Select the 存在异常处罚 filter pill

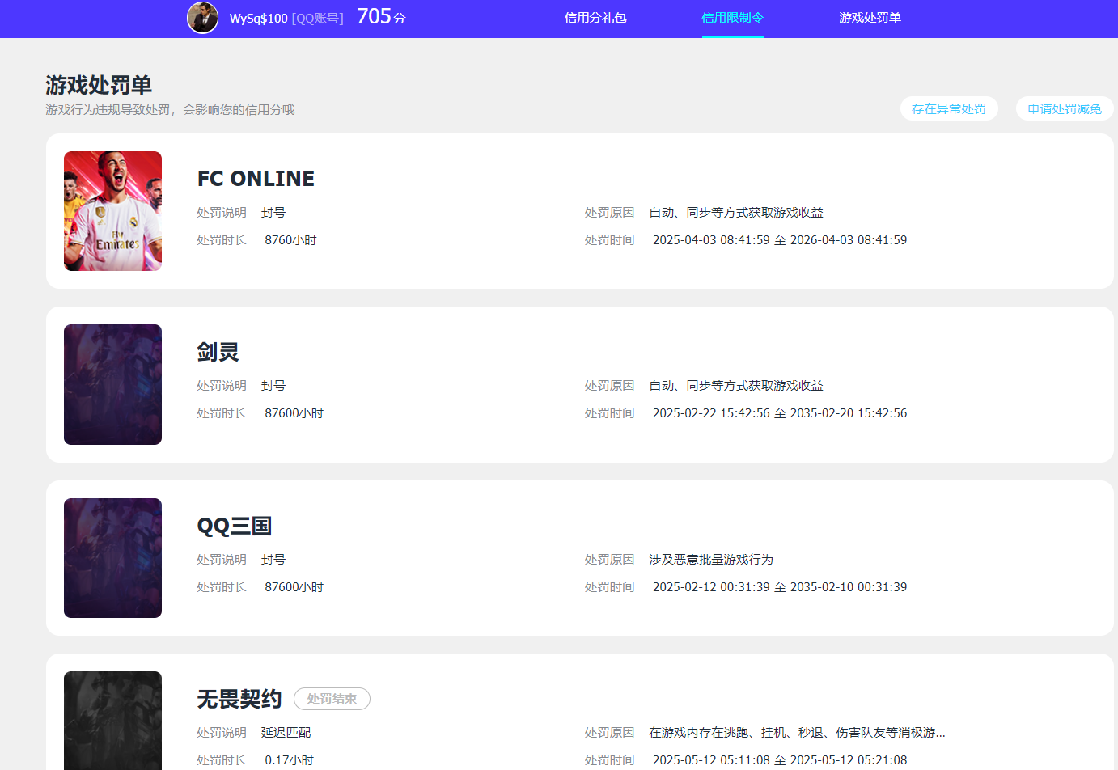coord(949,108)
